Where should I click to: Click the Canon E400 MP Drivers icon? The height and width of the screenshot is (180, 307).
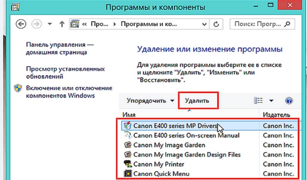(x=127, y=126)
